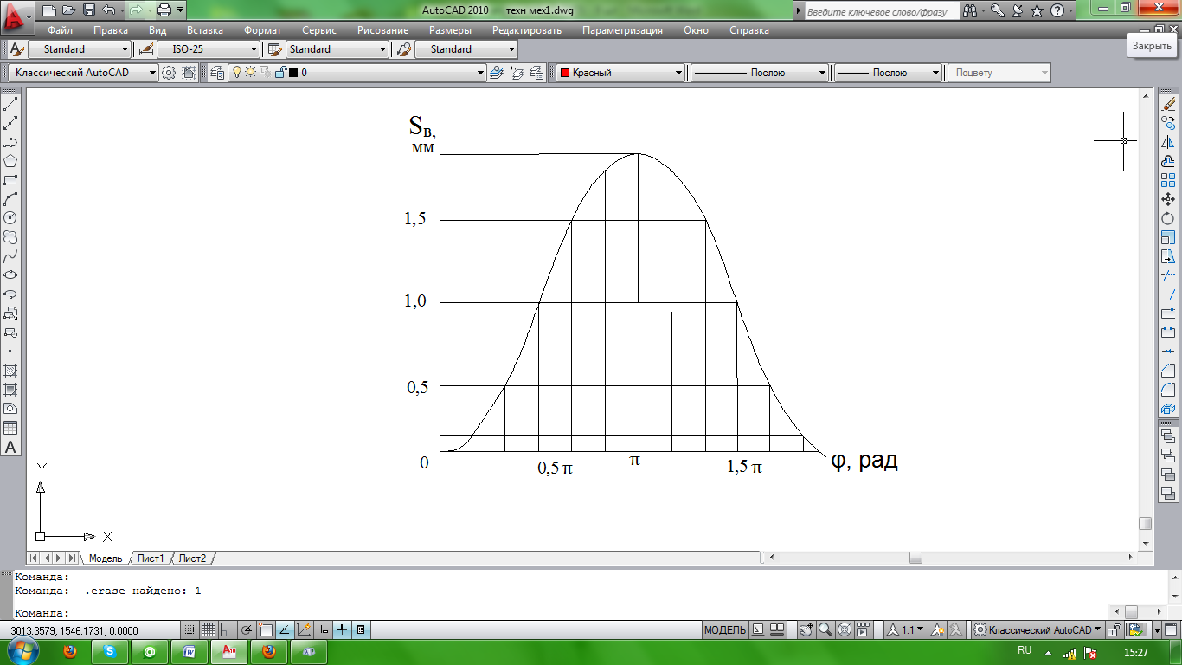Select the Mirror modify tool

(x=1168, y=142)
